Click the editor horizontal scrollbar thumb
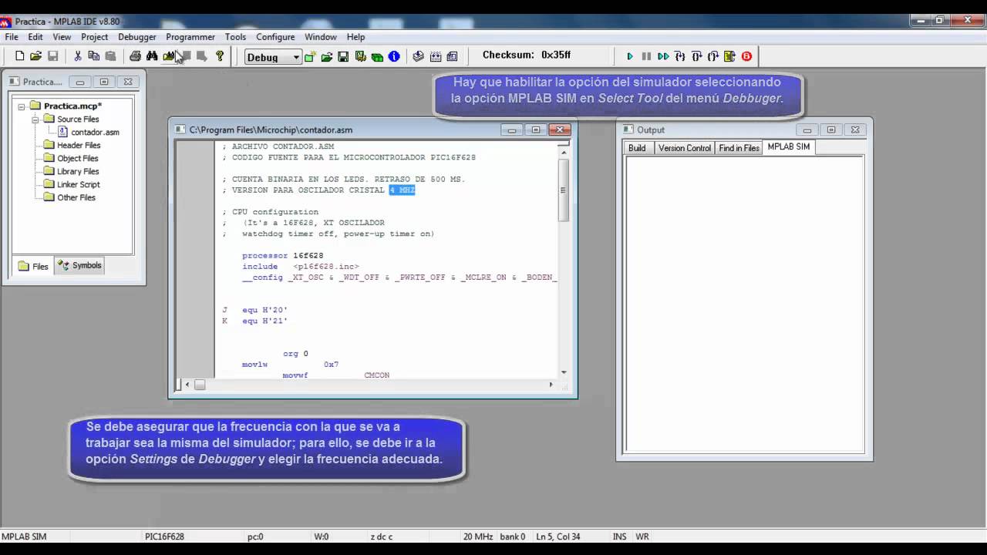The height and width of the screenshot is (555, 987). (x=200, y=385)
